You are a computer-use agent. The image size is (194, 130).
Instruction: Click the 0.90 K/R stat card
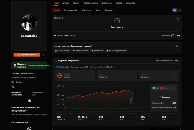coord(127,118)
